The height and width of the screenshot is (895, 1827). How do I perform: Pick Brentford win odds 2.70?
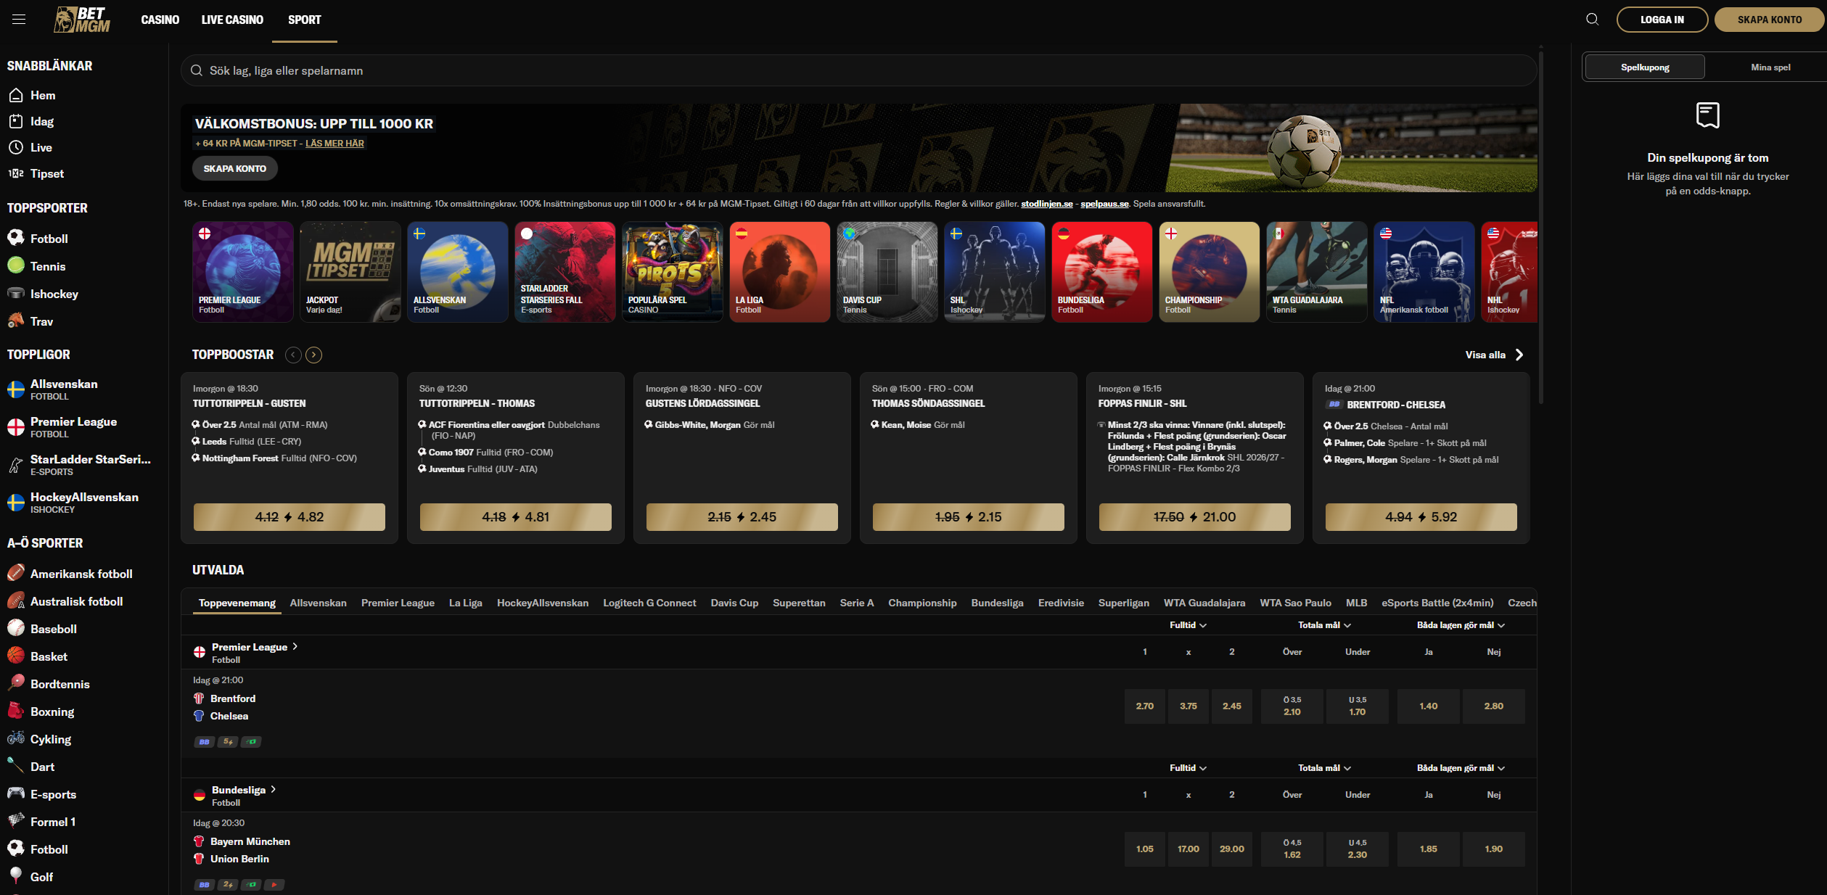click(x=1144, y=706)
